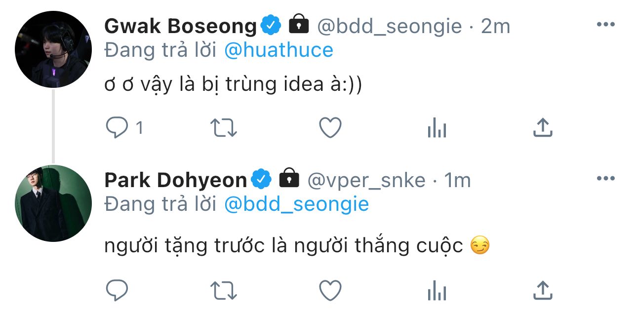
Task: Open the blue @bdd_seongie reply mention
Action: click(x=296, y=204)
